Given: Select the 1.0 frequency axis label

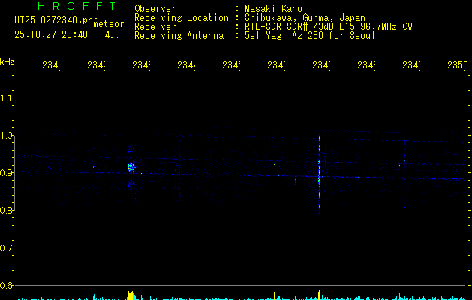Looking at the screenshot, I should pos(7,136).
